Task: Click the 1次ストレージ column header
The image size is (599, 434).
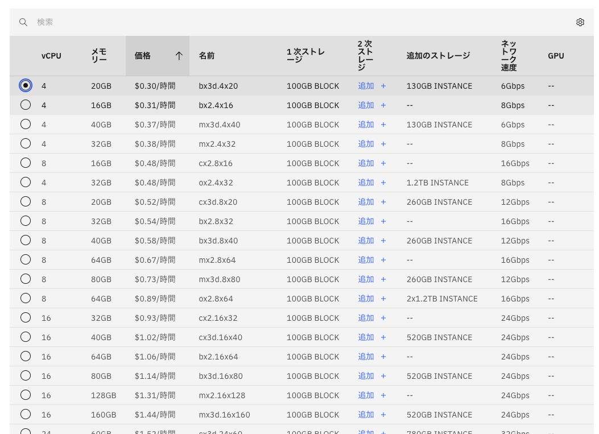Action: coord(305,56)
